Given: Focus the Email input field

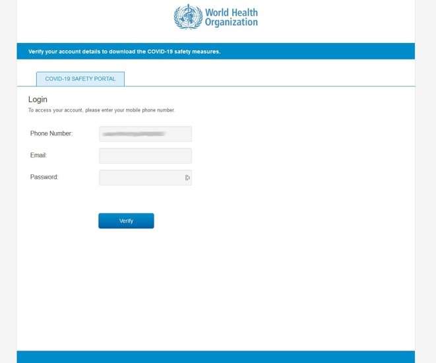Looking at the screenshot, I should tap(145, 156).
